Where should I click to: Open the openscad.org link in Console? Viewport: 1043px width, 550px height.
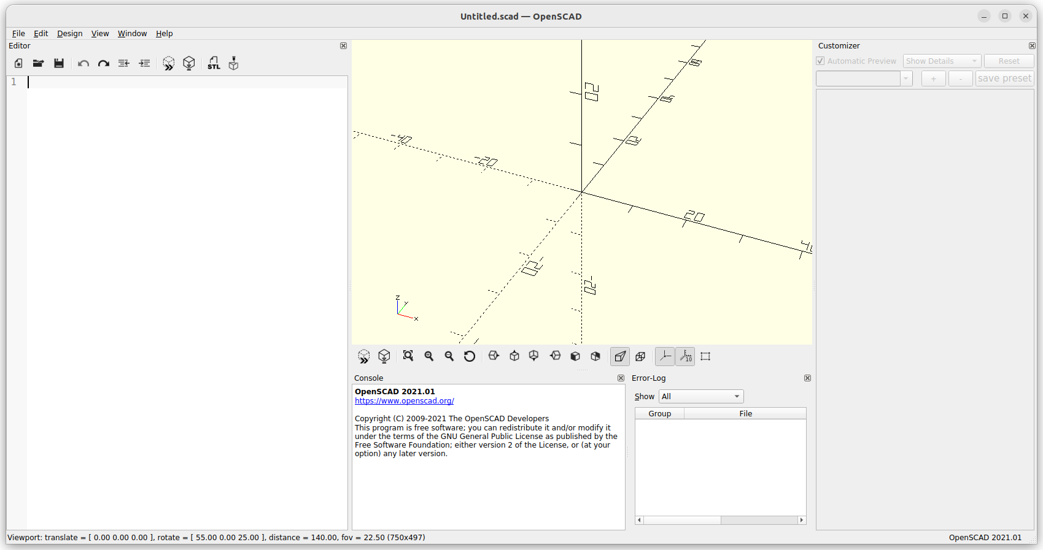405,401
